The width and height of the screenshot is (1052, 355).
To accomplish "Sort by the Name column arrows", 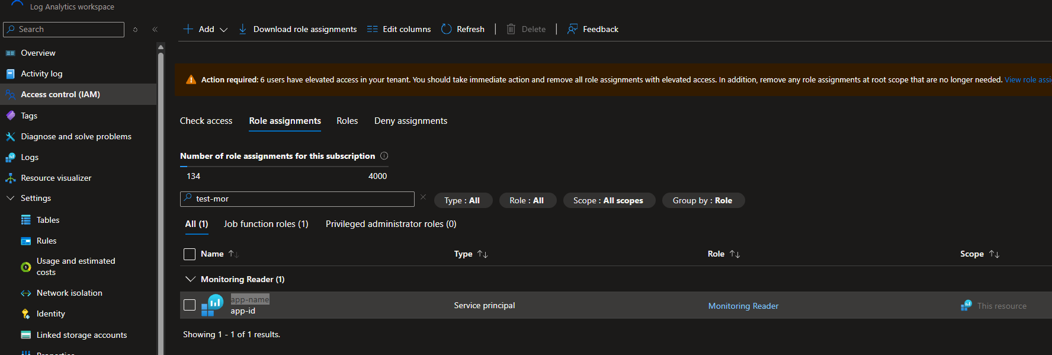I will click(233, 254).
